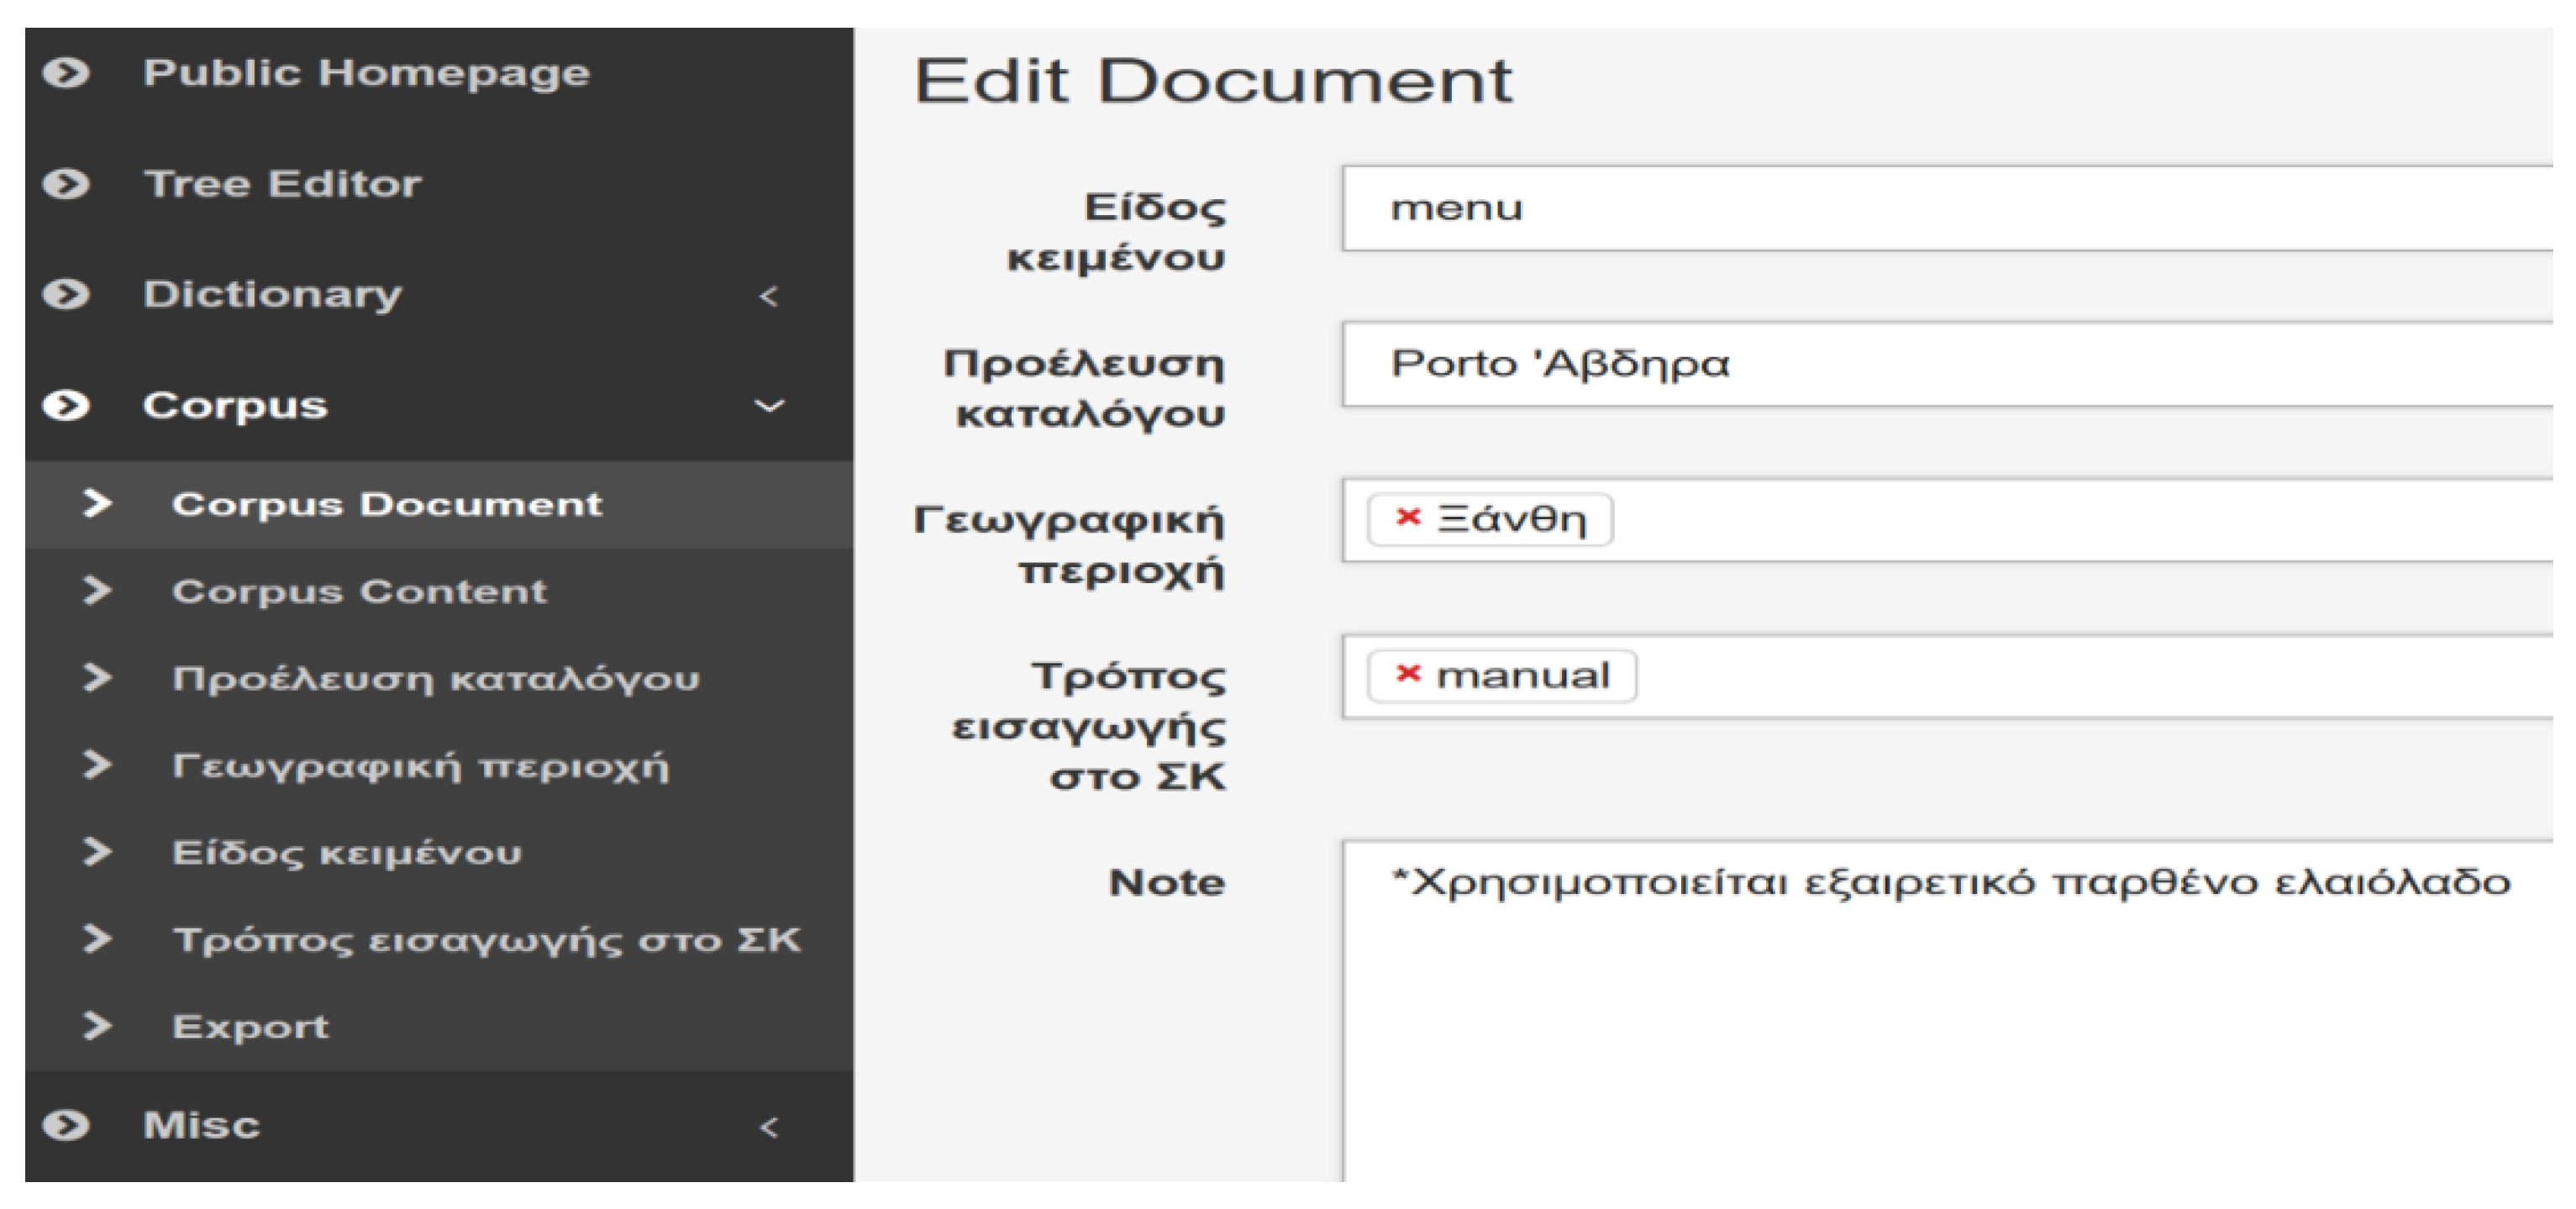Collapse the Corpus submenu chevron
The image size is (2576, 1209).
[x=768, y=406]
